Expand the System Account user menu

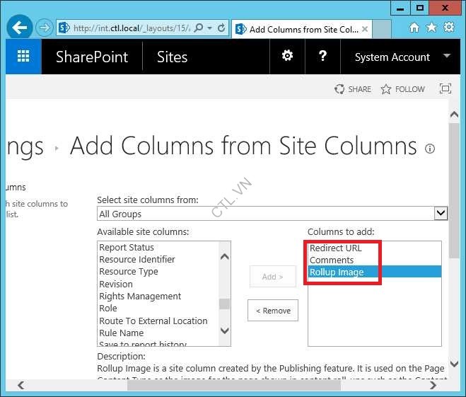coord(446,56)
